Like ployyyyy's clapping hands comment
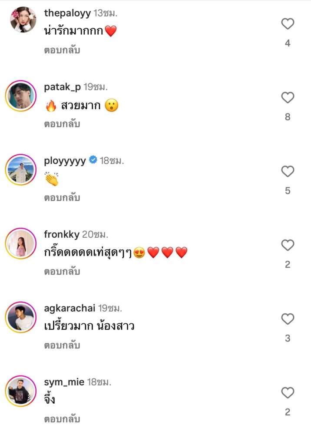Screen dimensions: 311x445 (288, 172)
